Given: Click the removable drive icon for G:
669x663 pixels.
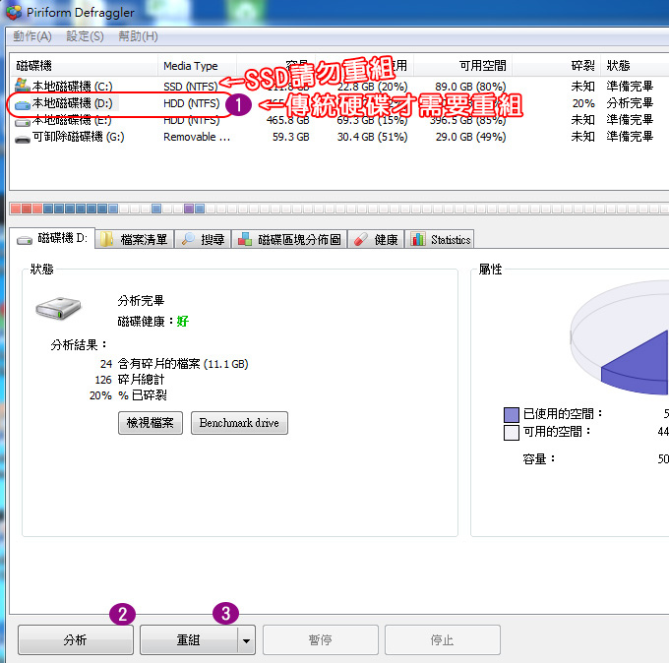Looking at the screenshot, I should (23, 139).
